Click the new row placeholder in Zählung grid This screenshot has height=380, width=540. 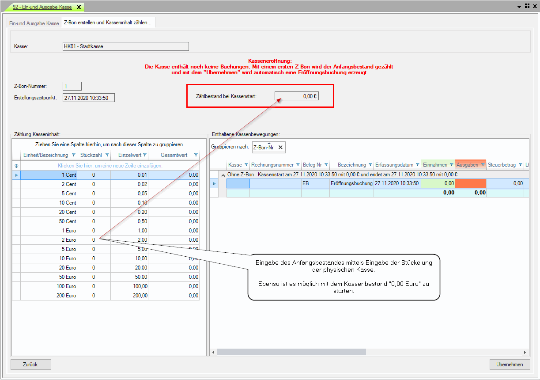(x=110, y=166)
